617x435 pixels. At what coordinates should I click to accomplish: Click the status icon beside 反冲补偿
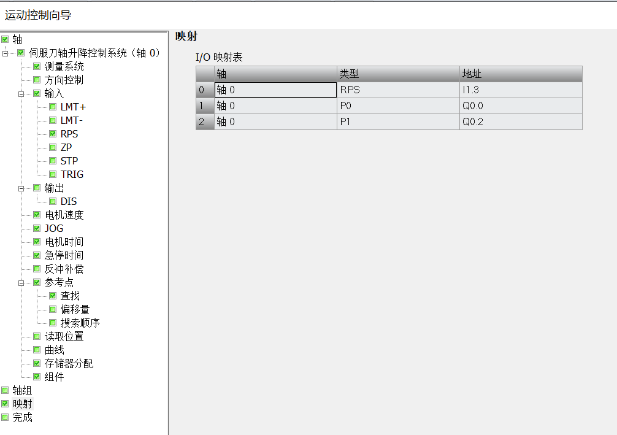pos(37,269)
